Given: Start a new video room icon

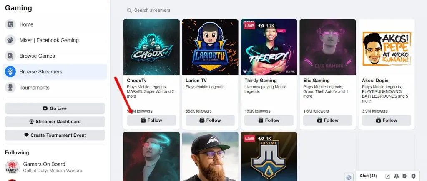Looking at the screenshot, I should click(405, 176).
